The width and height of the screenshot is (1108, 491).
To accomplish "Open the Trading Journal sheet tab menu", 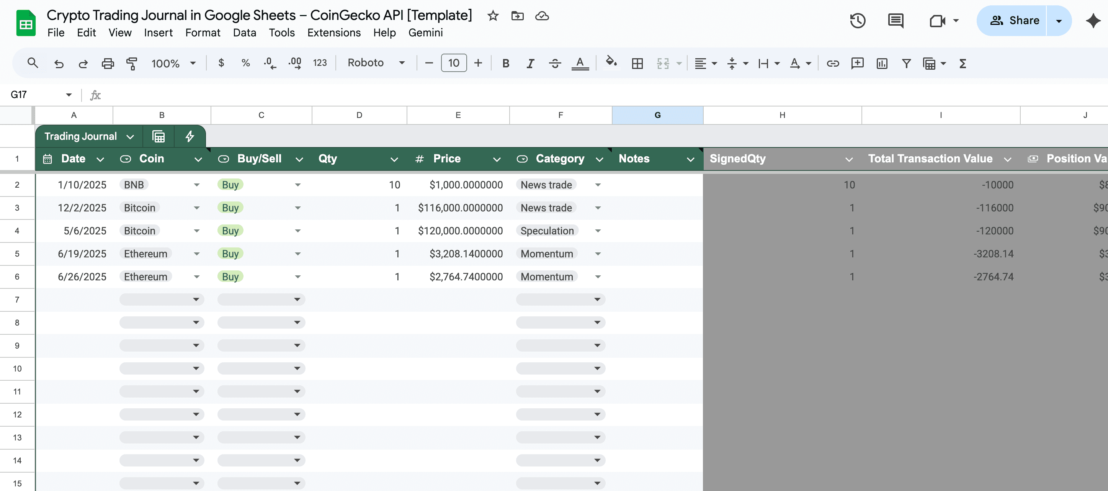I will (130, 136).
